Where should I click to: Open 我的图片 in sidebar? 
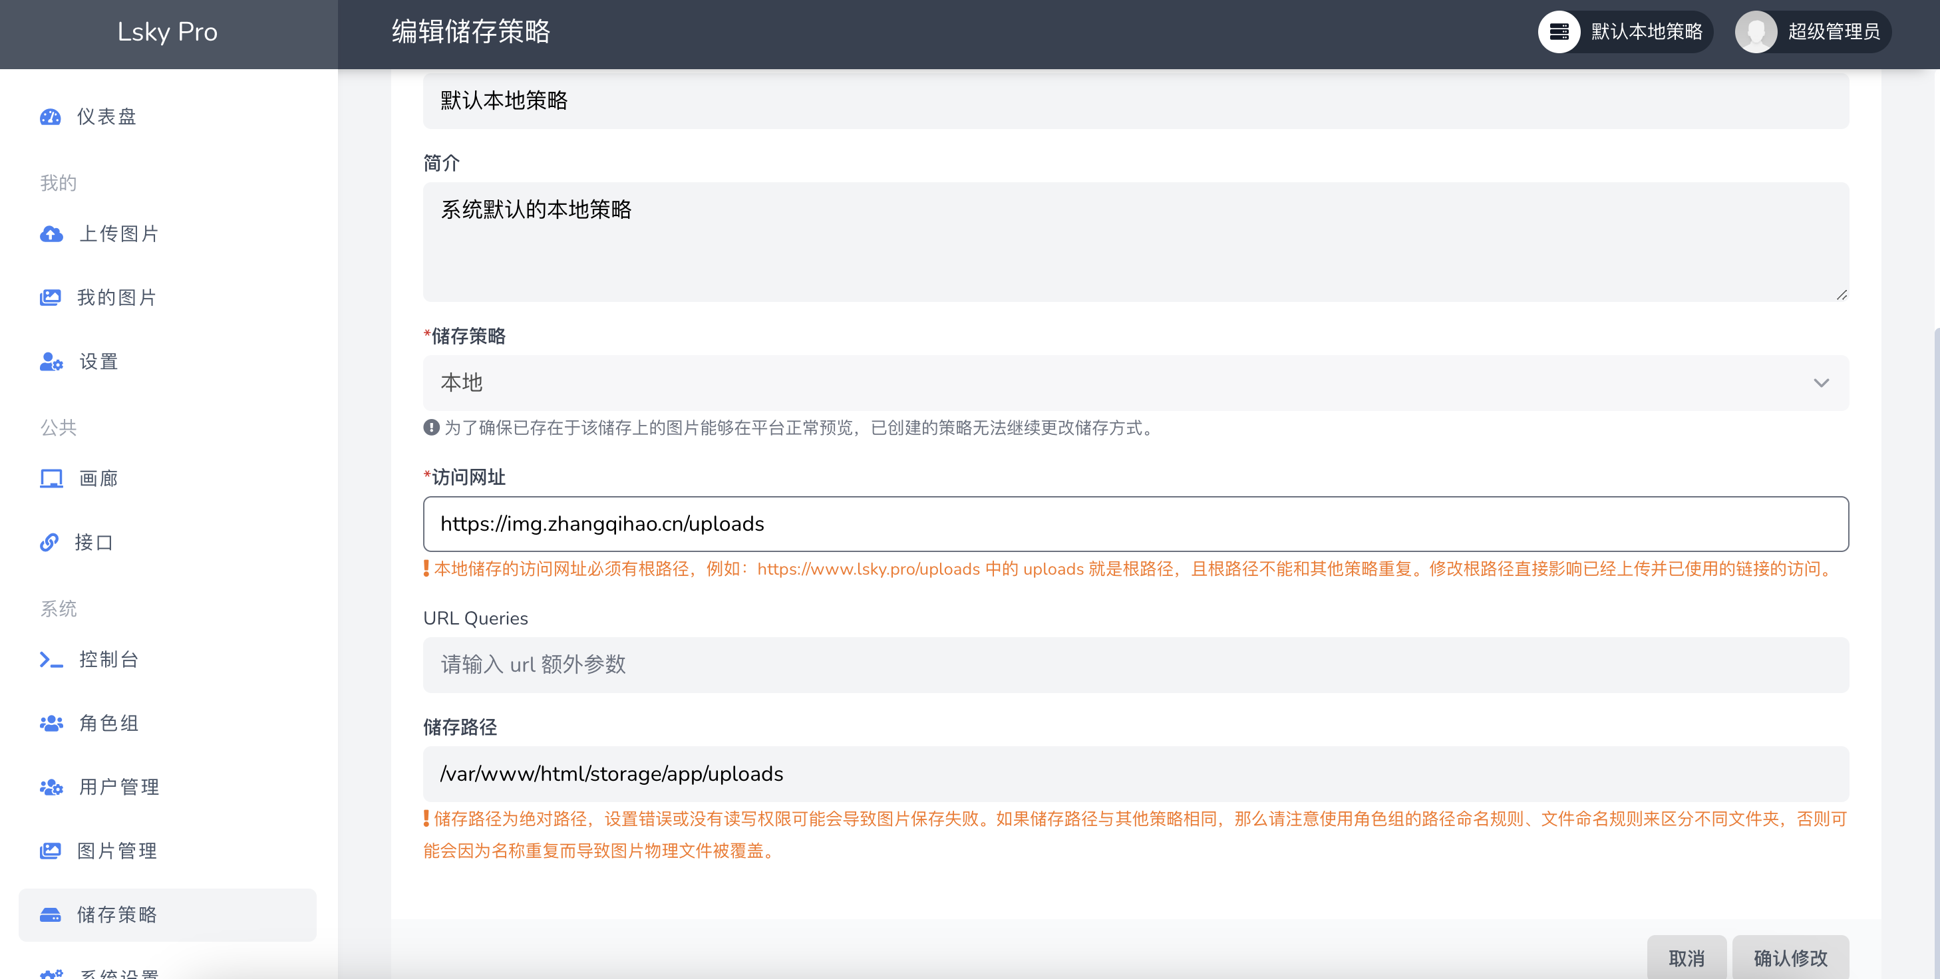[x=167, y=297]
